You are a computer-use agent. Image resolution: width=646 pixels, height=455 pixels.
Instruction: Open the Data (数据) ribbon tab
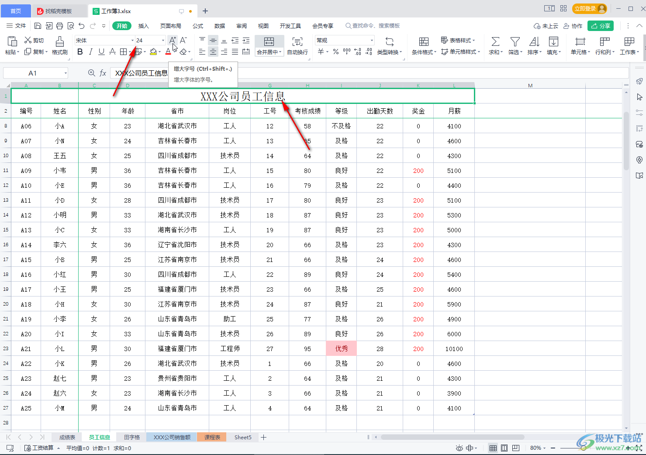click(x=220, y=26)
